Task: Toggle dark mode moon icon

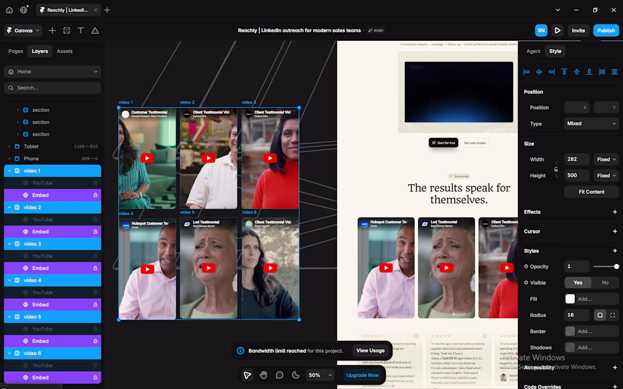Action: [296, 375]
